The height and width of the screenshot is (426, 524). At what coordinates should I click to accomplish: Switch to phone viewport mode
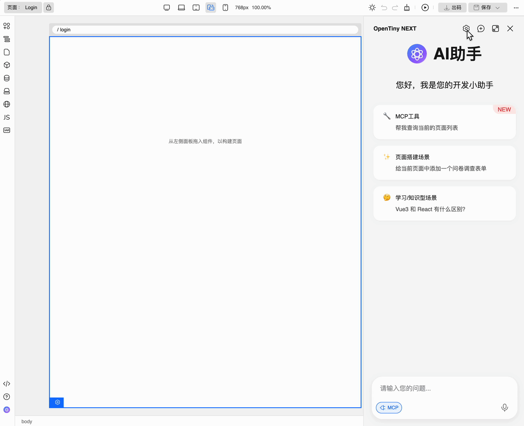point(225,7)
